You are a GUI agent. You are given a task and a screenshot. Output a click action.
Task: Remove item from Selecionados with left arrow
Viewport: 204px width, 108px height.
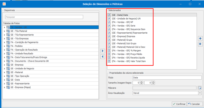[x=103, y=56]
